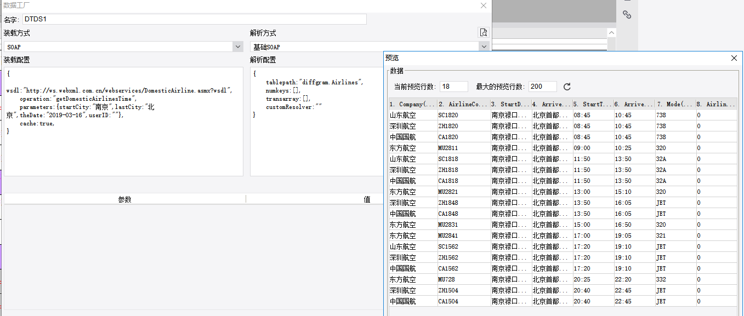744x316 pixels.
Task: Select cell MU2821 in preview table
Action: 464,192
